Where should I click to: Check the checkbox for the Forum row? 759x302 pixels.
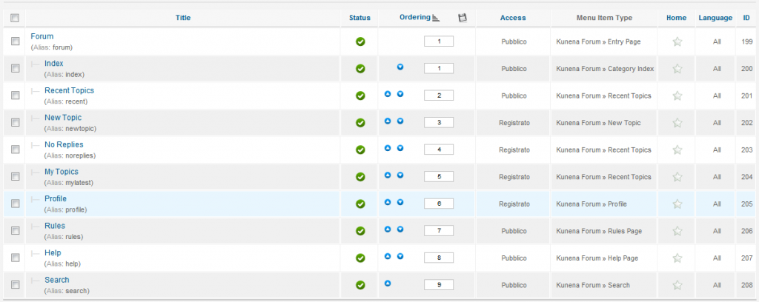pos(15,41)
